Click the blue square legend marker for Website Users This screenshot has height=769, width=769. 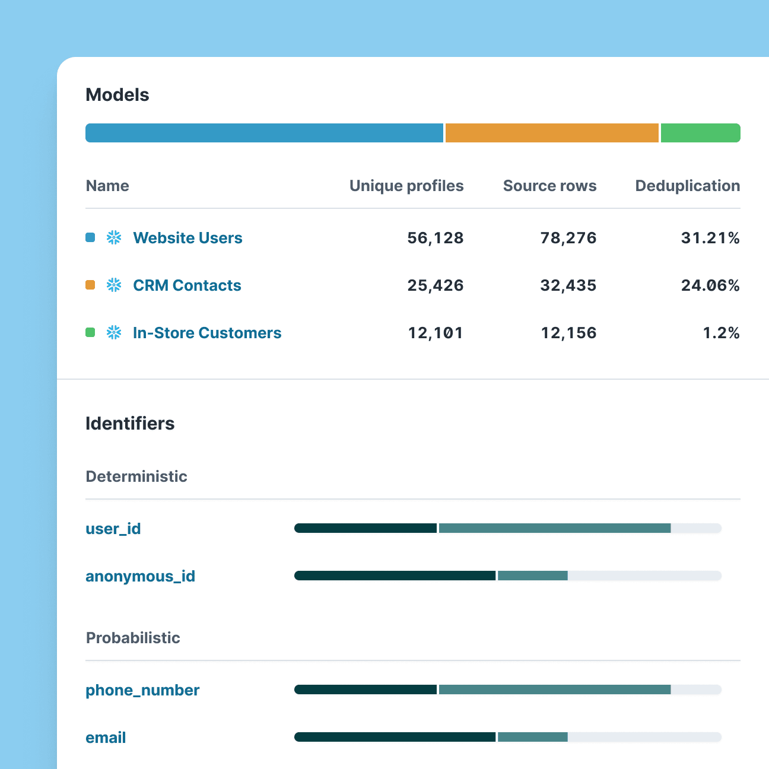[90, 238]
